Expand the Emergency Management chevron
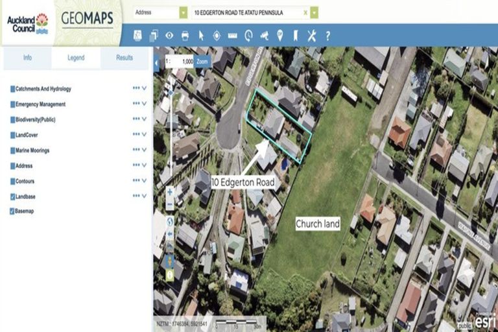 pyautogui.click(x=144, y=104)
